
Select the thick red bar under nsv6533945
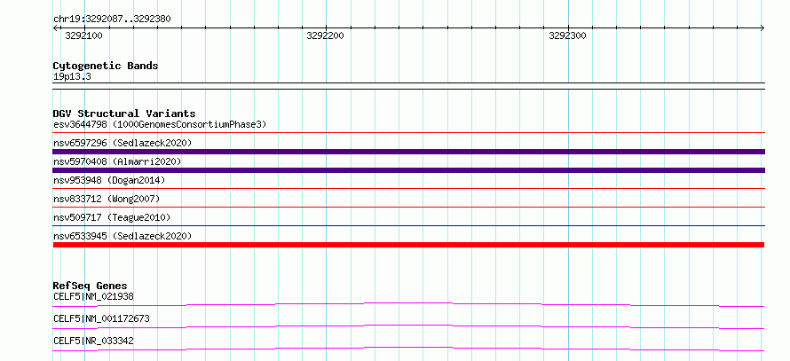click(408, 245)
